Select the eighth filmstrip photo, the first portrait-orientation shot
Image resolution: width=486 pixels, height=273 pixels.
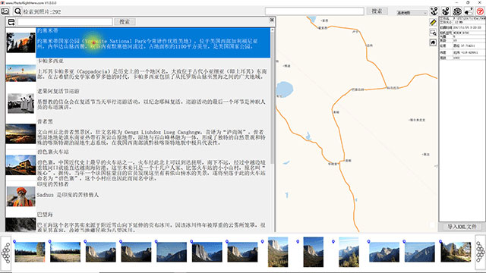(278, 252)
